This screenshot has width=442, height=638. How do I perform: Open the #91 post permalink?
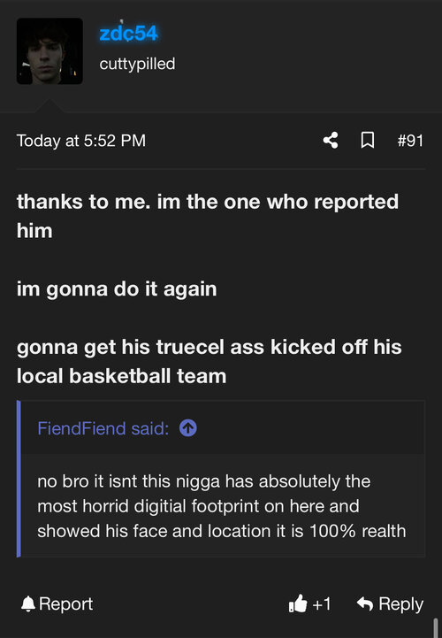[410, 141]
